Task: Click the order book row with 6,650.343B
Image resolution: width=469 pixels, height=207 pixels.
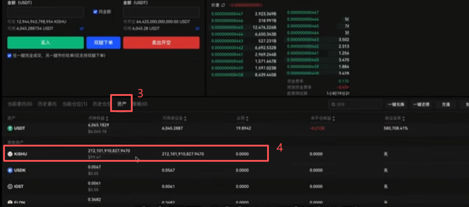Action: click(x=244, y=34)
